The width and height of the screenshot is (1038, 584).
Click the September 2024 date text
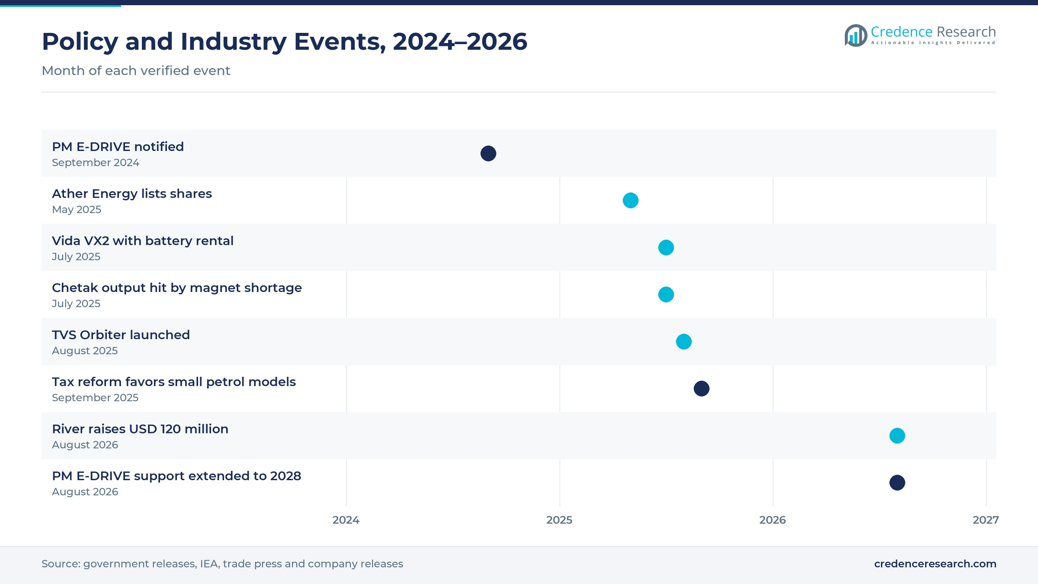tap(96, 163)
